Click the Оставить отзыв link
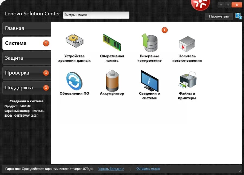 coord(148,169)
